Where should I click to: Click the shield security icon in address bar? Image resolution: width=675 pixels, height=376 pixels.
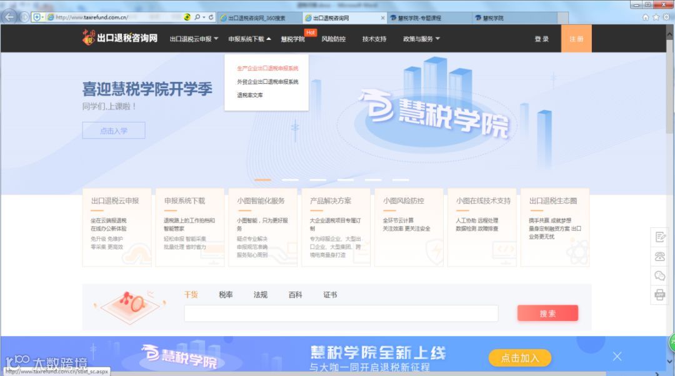tap(37, 17)
